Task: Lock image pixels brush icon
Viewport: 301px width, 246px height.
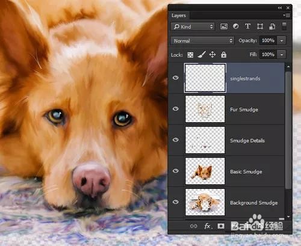Action: point(202,55)
